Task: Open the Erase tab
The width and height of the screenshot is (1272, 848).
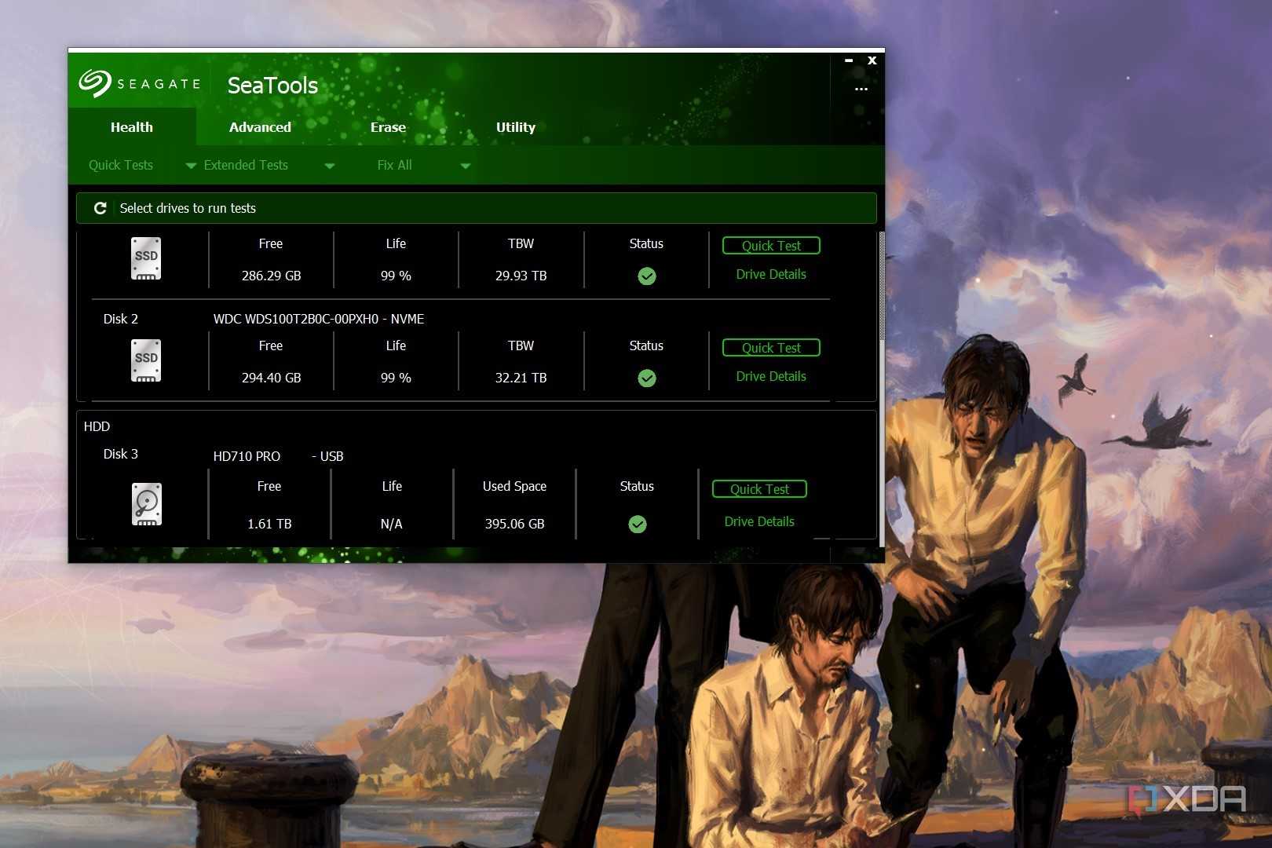Action: [388, 127]
